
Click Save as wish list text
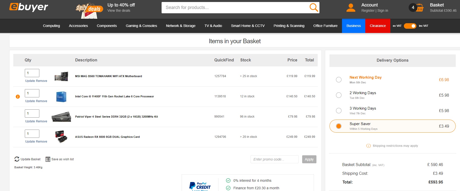(x=63, y=159)
